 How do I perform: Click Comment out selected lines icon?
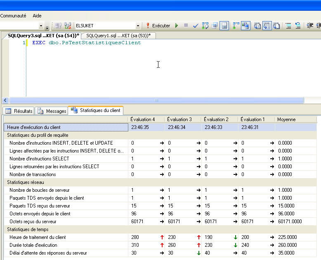[x=288, y=26]
